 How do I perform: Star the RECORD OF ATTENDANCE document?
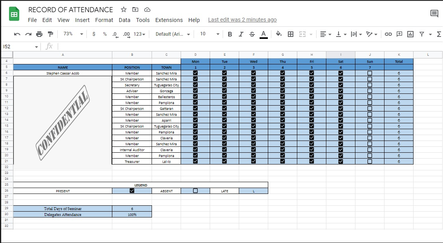click(x=123, y=9)
